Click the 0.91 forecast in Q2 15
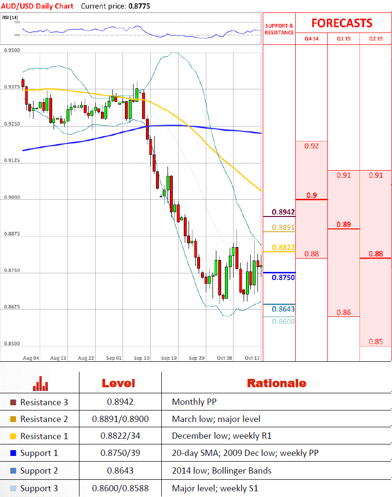The image size is (392, 497). [376, 175]
